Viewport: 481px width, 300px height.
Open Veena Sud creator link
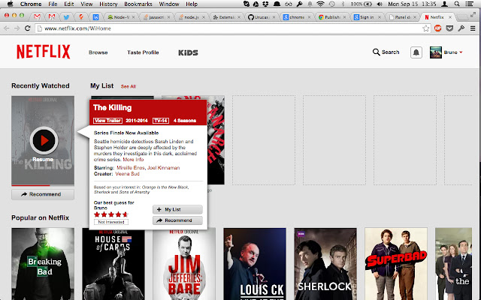[x=127, y=173]
